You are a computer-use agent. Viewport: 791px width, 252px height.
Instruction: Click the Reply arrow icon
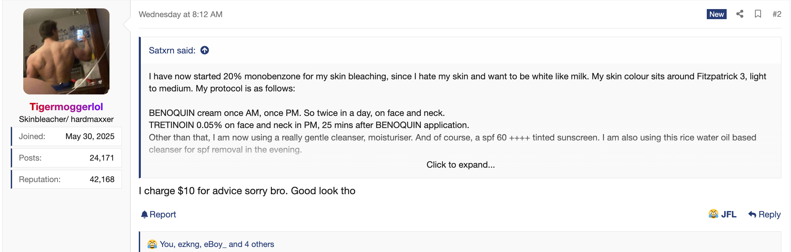[x=752, y=214]
